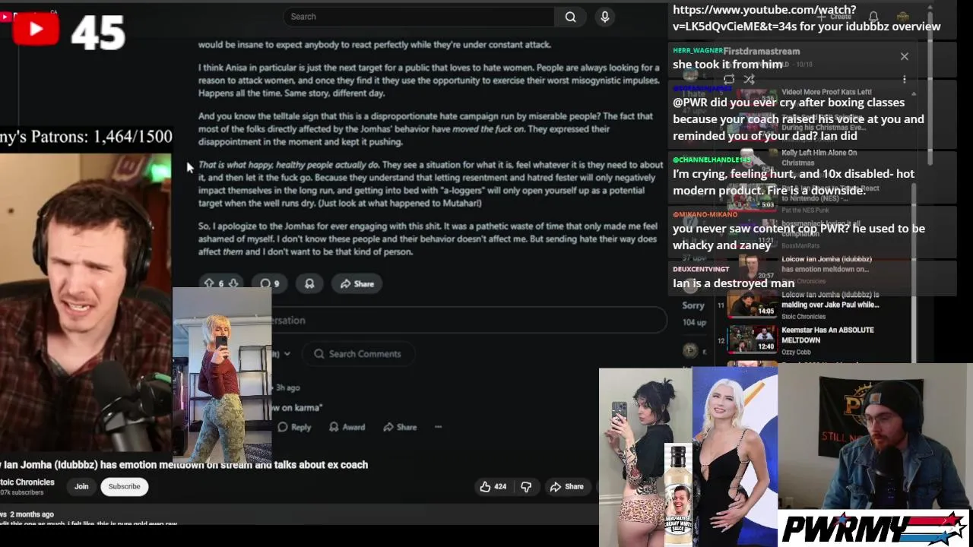The height and width of the screenshot is (547, 973).
Task: Click the magnifier search button
Action: point(570,17)
